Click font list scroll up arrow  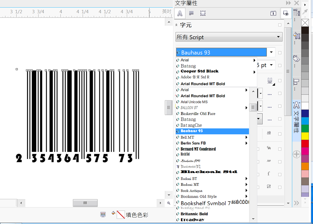253,91
